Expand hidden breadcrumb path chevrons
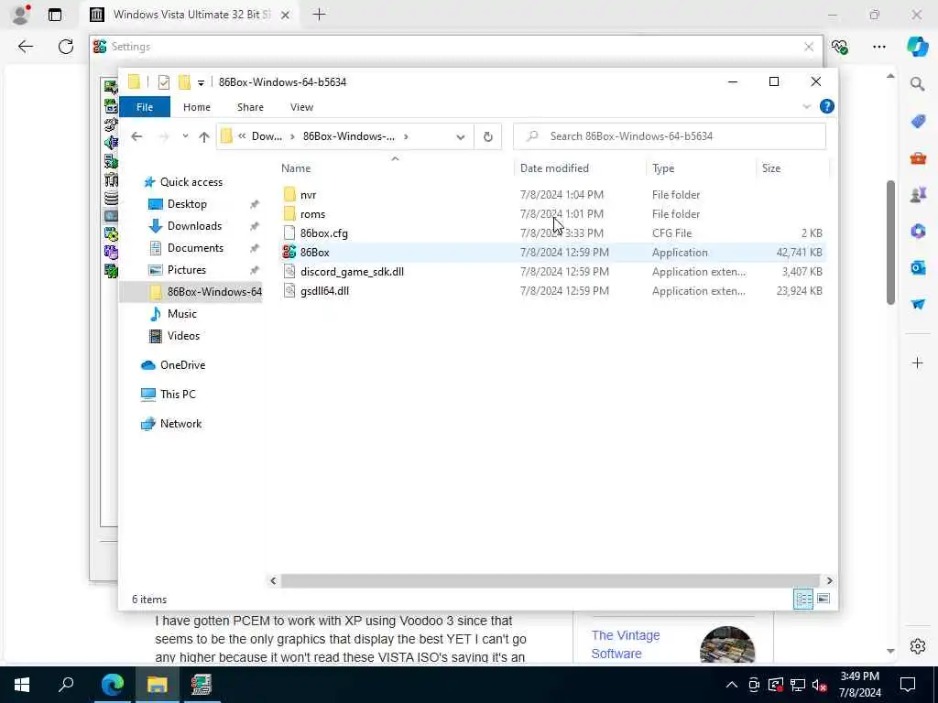The image size is (938, 703). [242, 136]
